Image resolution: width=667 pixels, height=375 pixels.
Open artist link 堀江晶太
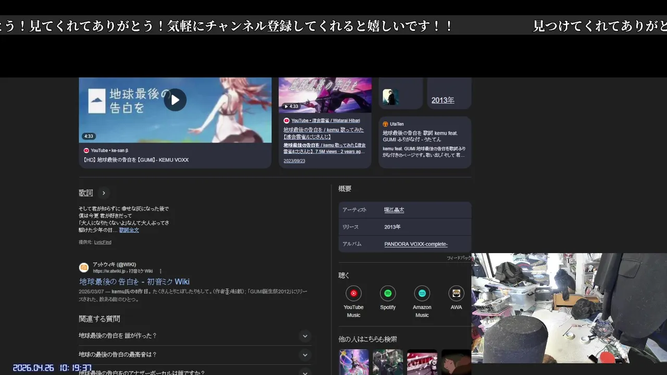pyautogui.click(x=394, y=210)
